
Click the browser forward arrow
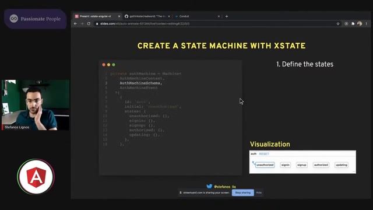pos(82,23)
